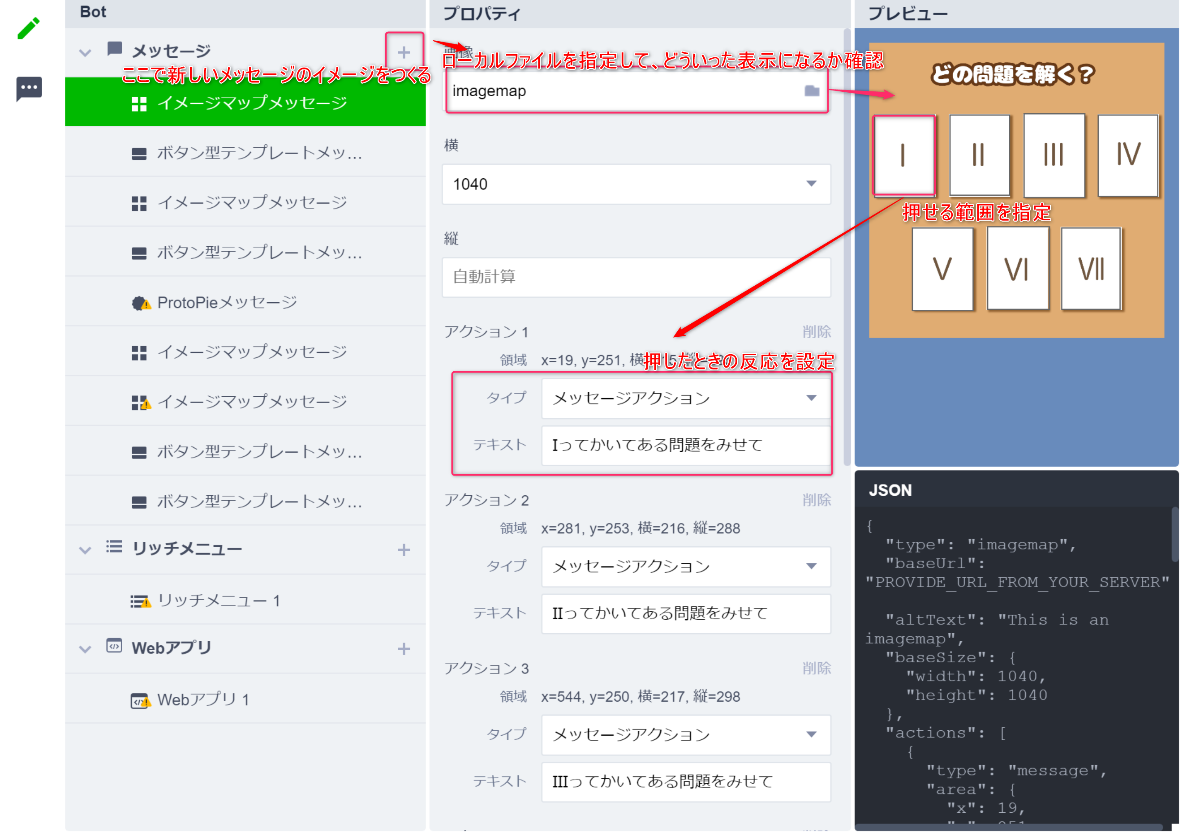Viewport: 1187px width, 832px height.
Task: Open アクション 2 type dropdown
Action: pyautogui.click(x=685, y=566)
